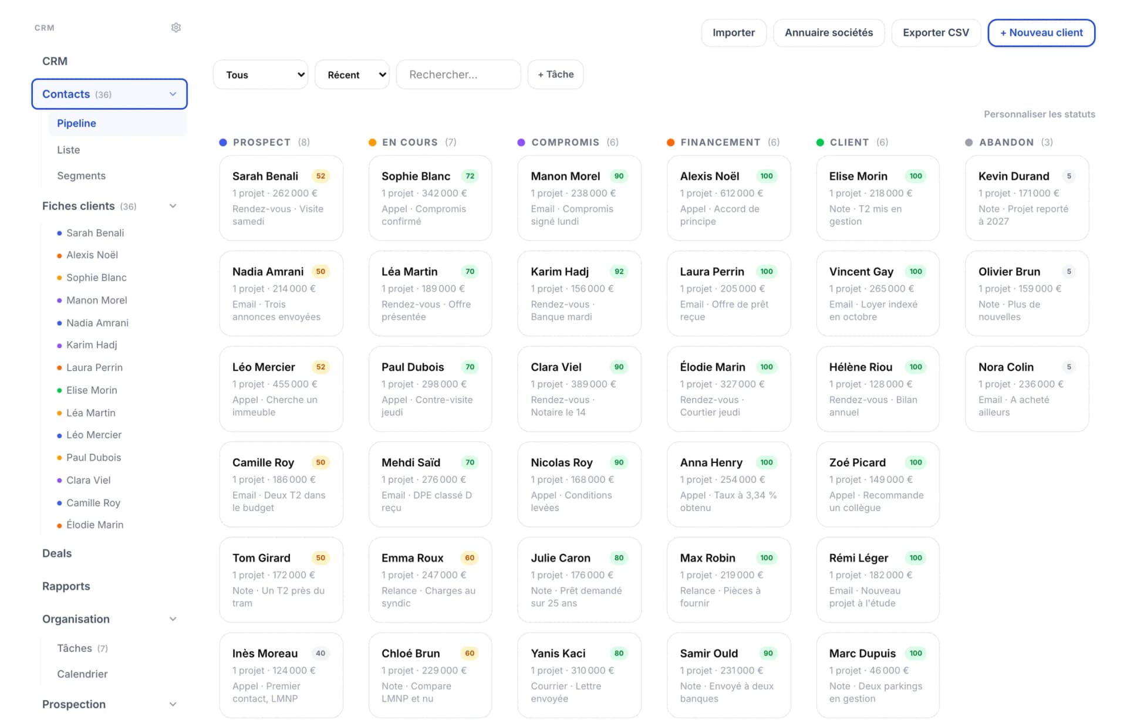Open Yanis Kaci card title
The width and height of the screenshot is (1127, 720).
pos(558,653)
